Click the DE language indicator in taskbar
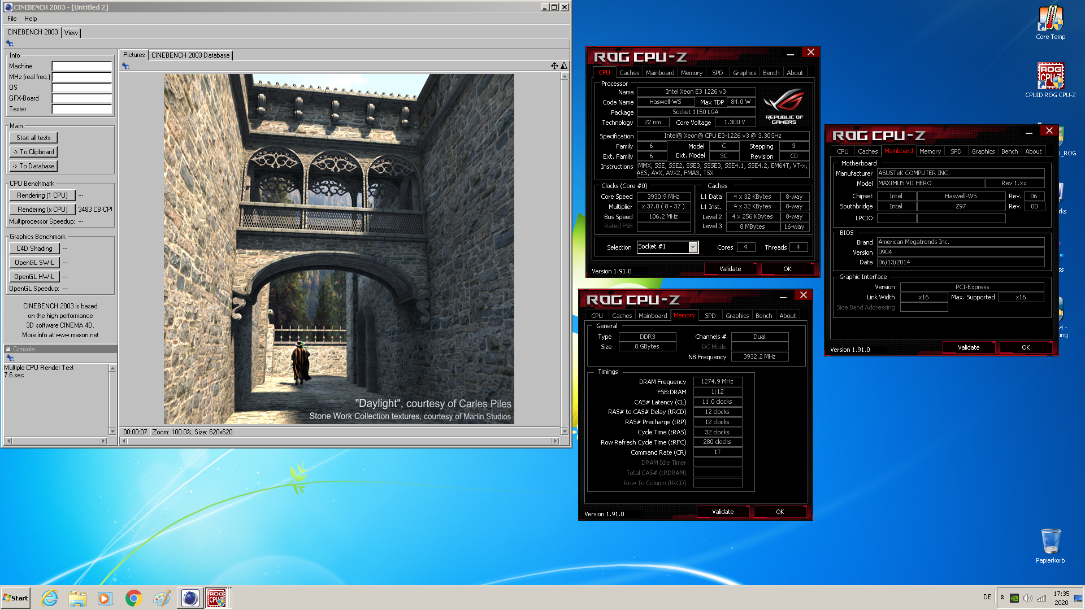This screenshot has height=610, width=1085. coord(987,597)
